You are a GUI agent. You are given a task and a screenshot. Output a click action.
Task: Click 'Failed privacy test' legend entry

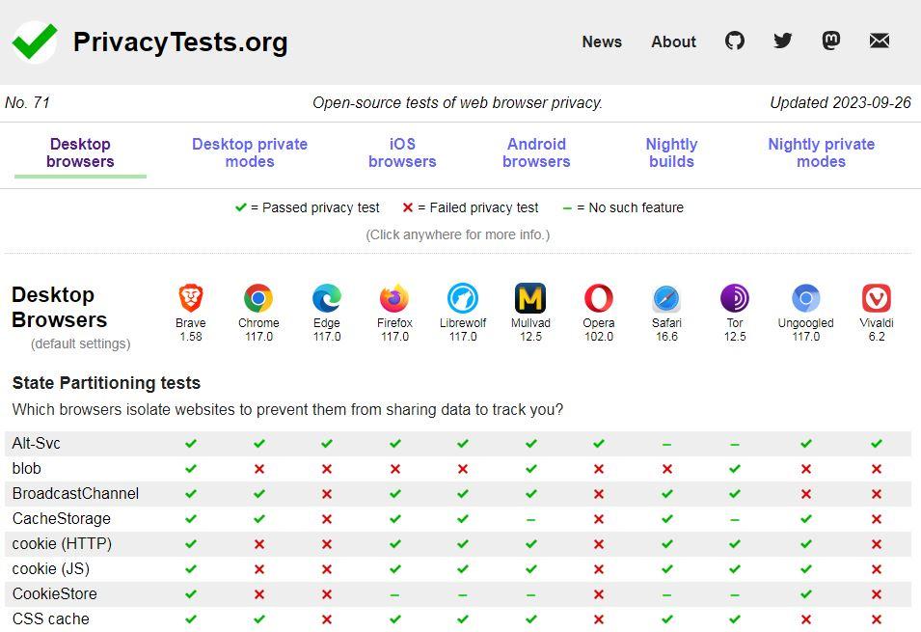point(471,207)
